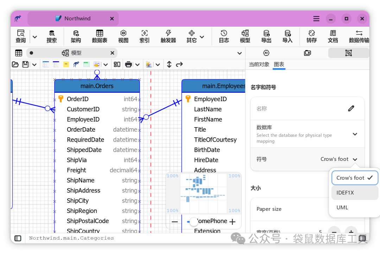The width and height of the screenshot is (380, 254).
Task: Click the pencil edit icon beside 名称
Action: (351, 108)
